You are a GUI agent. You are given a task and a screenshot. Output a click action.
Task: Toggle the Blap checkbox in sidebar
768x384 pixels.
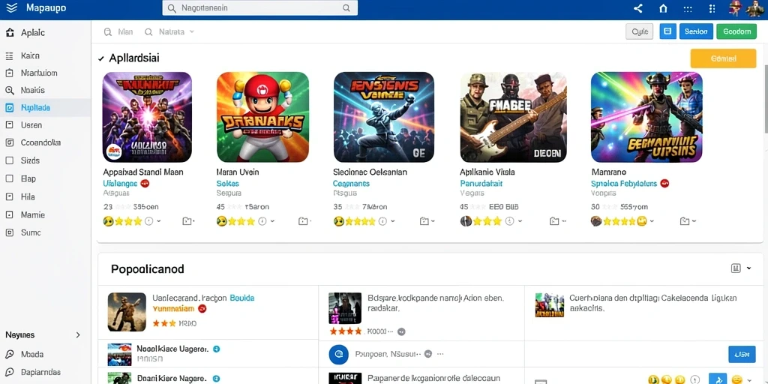[9, 178]
